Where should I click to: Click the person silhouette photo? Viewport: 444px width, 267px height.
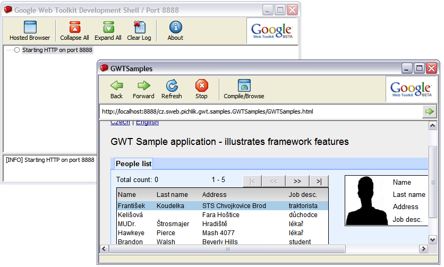[366, 201]
